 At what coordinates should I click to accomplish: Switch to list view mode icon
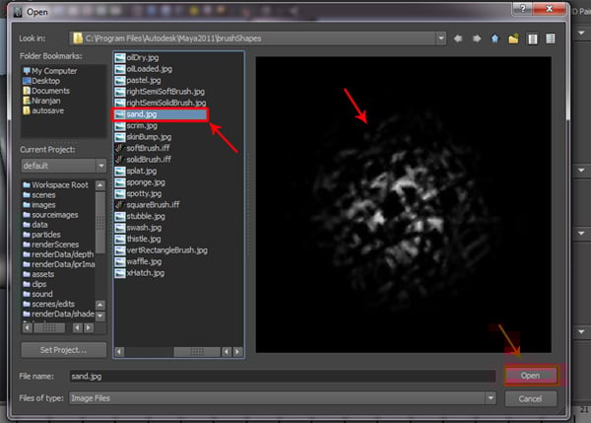533,38
